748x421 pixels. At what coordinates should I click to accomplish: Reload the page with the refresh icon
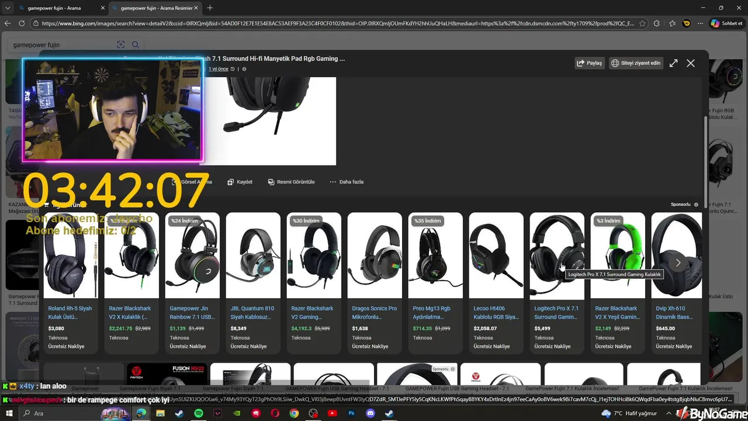click(22, 23)
